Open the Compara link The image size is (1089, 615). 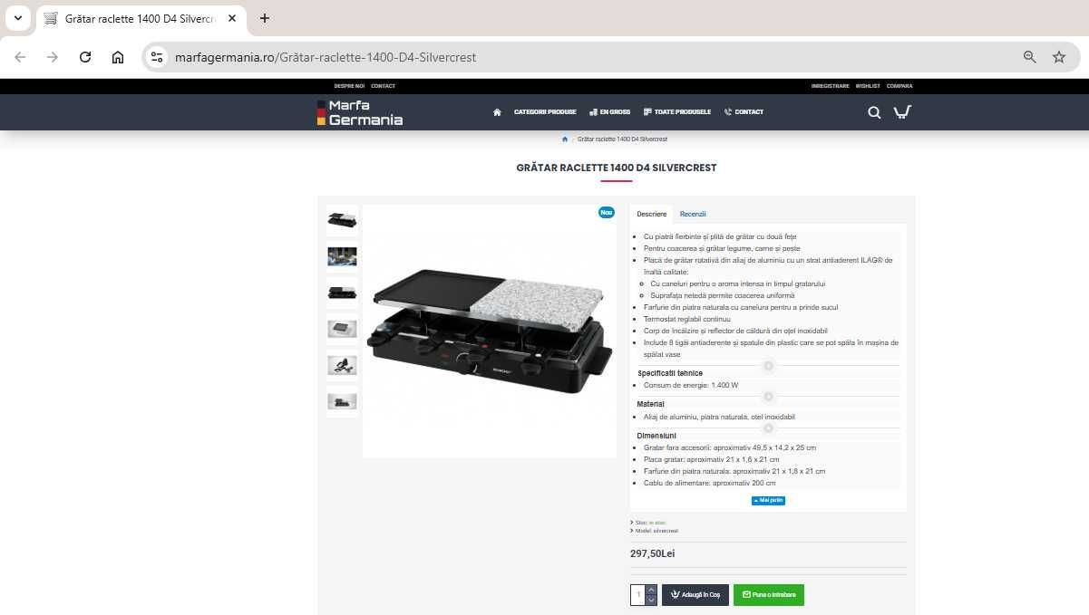coord(899,86)
